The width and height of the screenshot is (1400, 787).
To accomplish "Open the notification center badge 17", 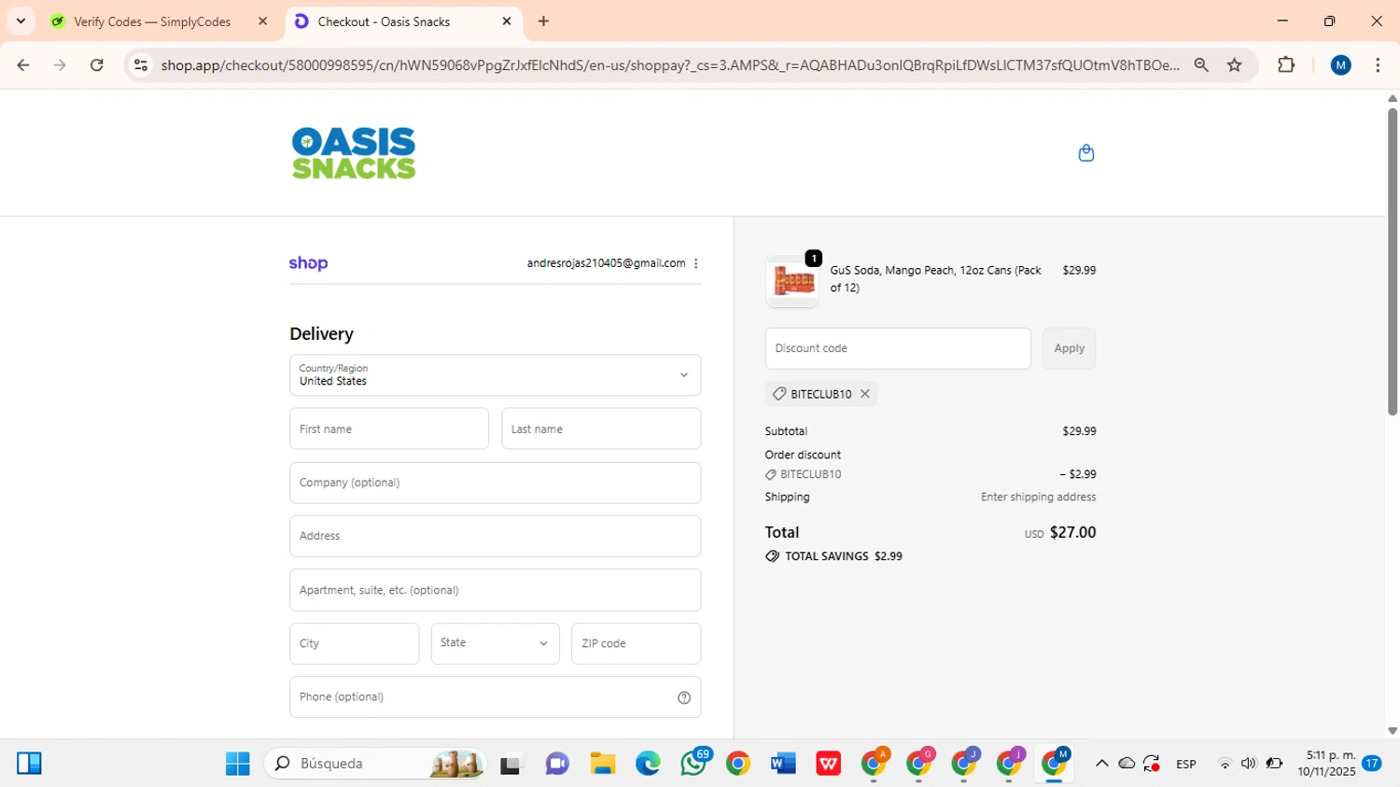I will [x=1371, y=764].
